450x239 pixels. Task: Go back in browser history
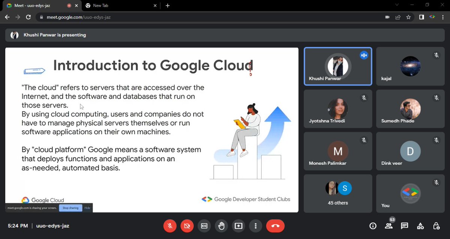coord(7,17)
